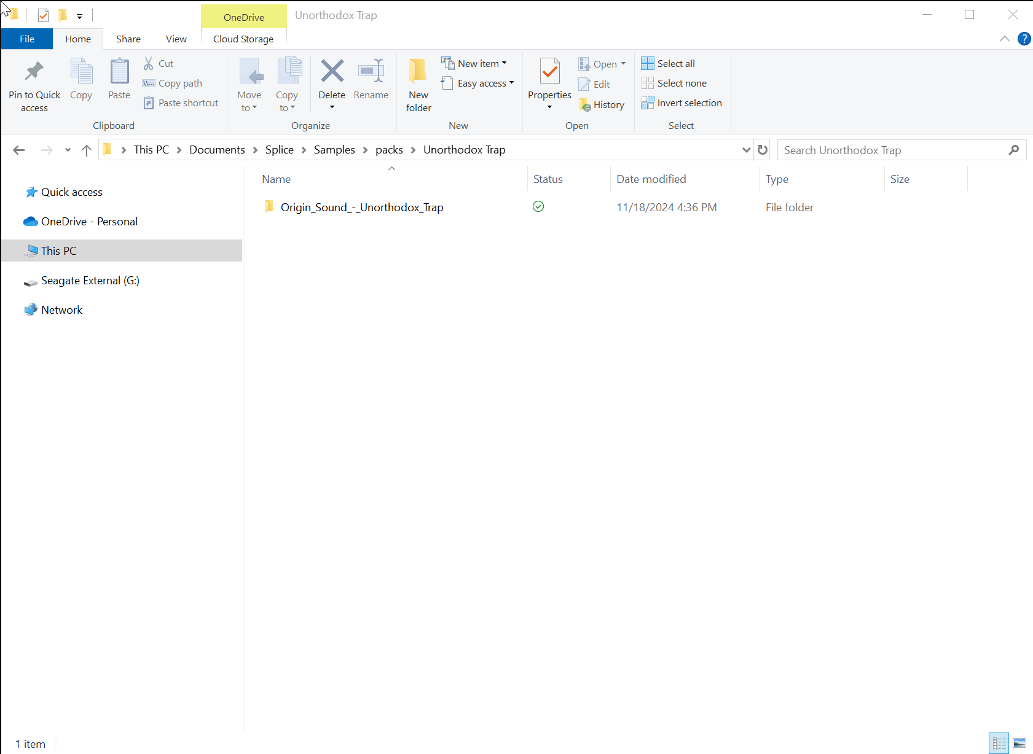Select the Home ribbon tab
The image size is (1033, 754).
(x=78, y=39)
